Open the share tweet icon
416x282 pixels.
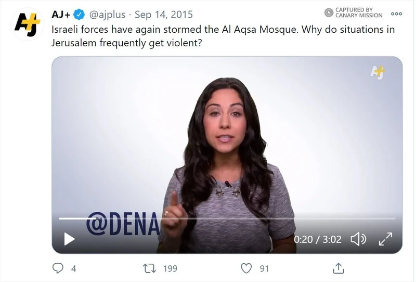coord(339,268)
